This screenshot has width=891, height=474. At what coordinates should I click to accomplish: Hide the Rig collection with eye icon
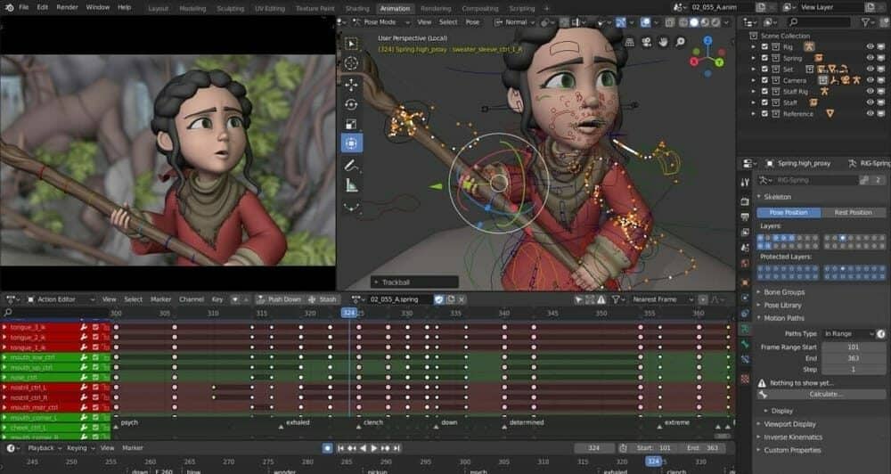tap(870, 46)
